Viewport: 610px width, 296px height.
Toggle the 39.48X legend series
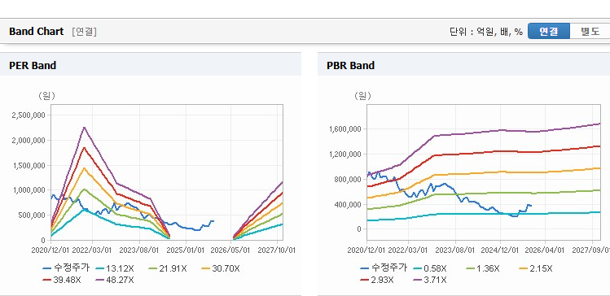pos(62,280)
